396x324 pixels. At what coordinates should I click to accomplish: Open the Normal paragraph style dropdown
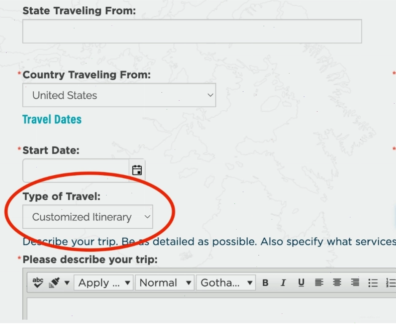(x=164, y=283)
